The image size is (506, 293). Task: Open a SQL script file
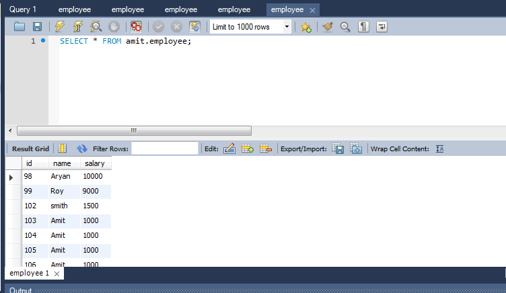(19, 27)
